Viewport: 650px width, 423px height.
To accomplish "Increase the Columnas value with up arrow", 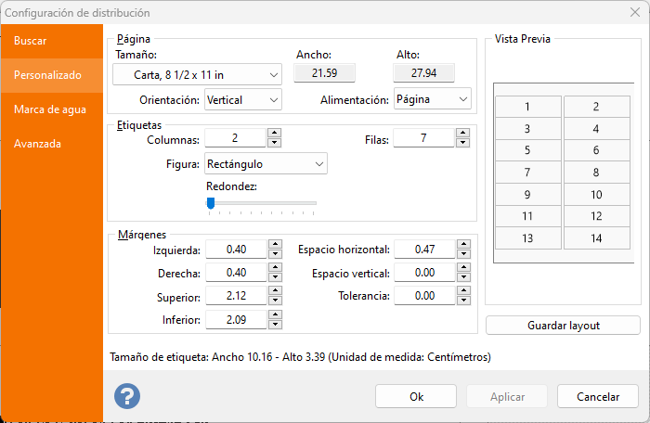I will tap(274, 134).
